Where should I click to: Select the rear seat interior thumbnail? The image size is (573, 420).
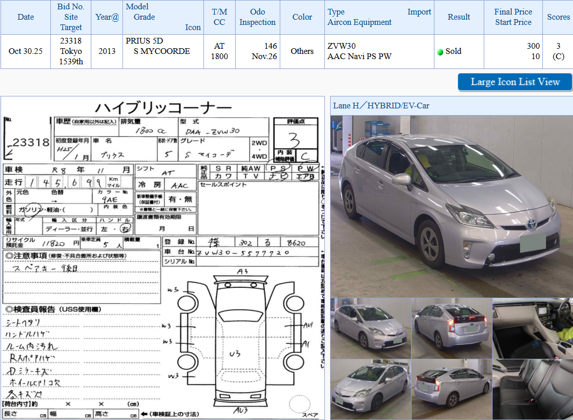tap(533, 389)
